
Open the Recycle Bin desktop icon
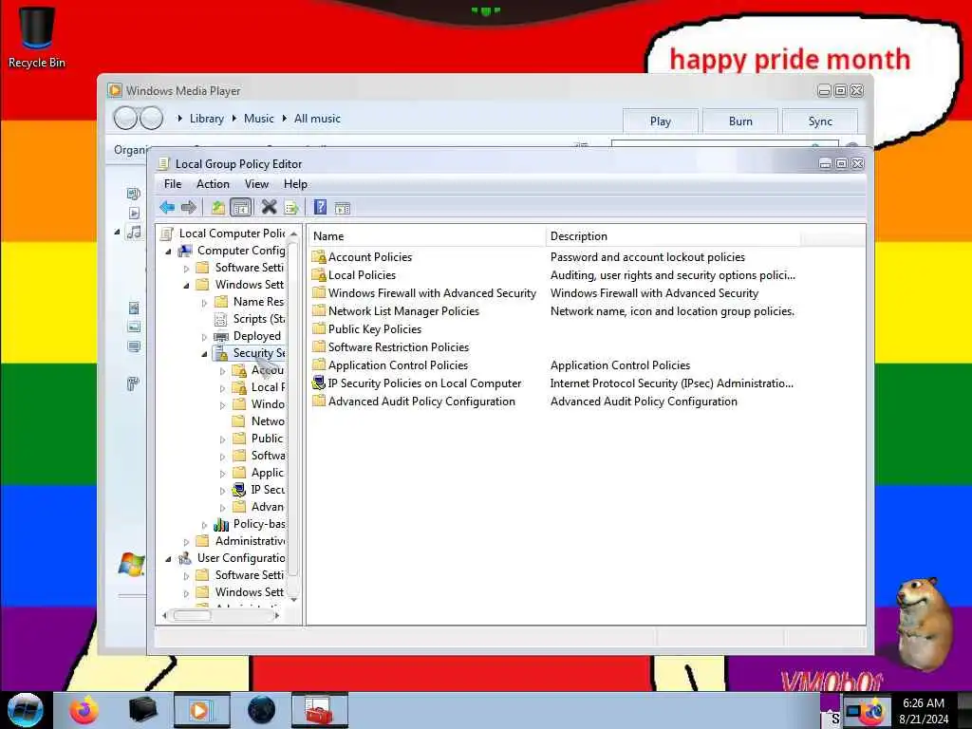pos(37,36)
